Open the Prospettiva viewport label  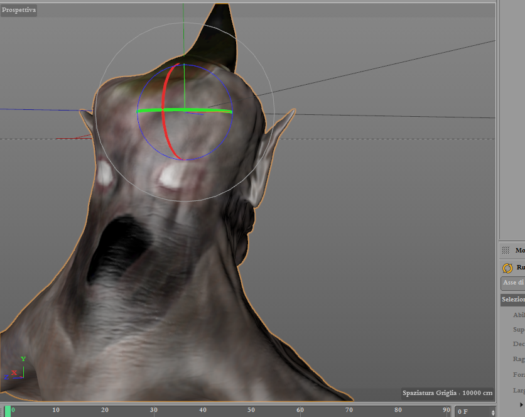pyautogui.click(x=19, y=10)
